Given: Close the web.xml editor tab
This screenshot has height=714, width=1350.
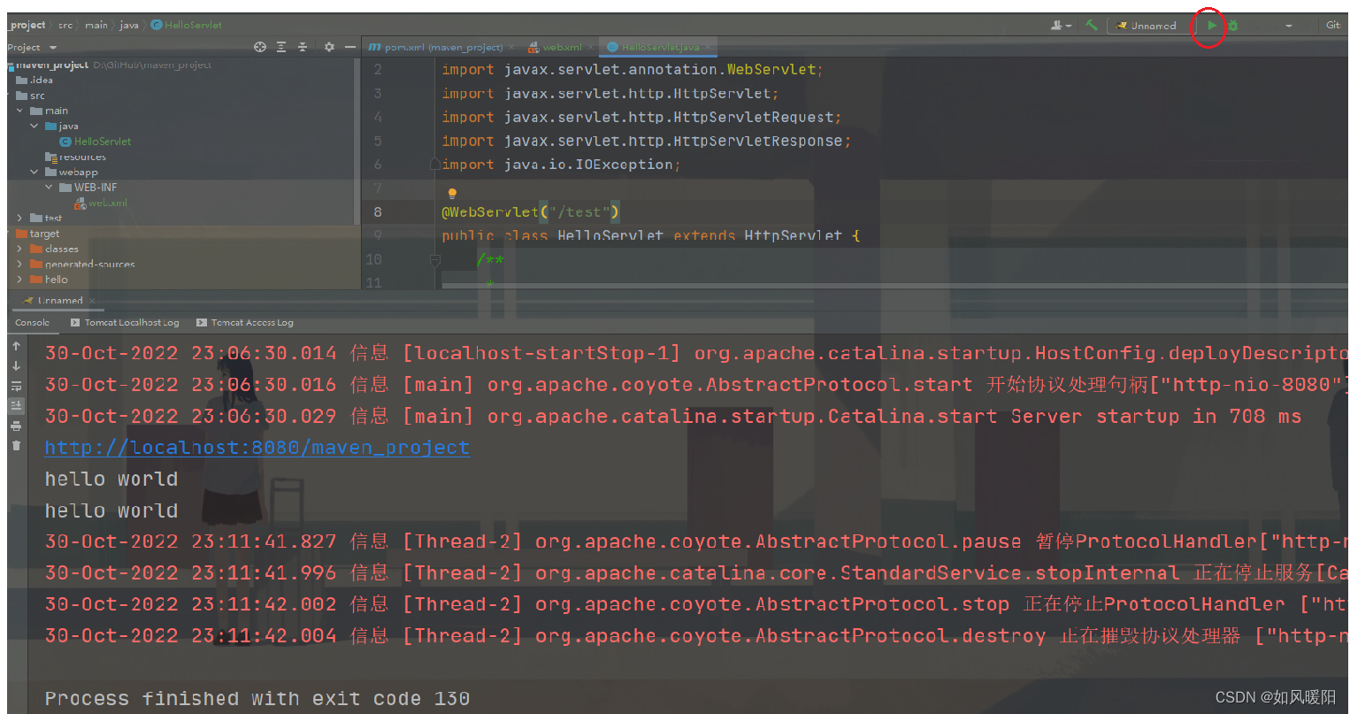Looking at the screenshot, I should [590, 47].
